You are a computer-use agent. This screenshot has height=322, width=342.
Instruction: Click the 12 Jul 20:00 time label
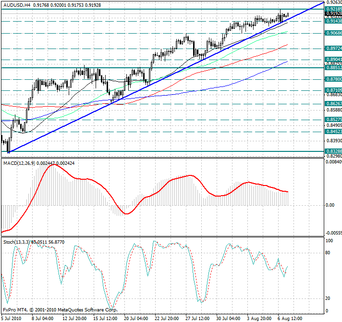74,319
